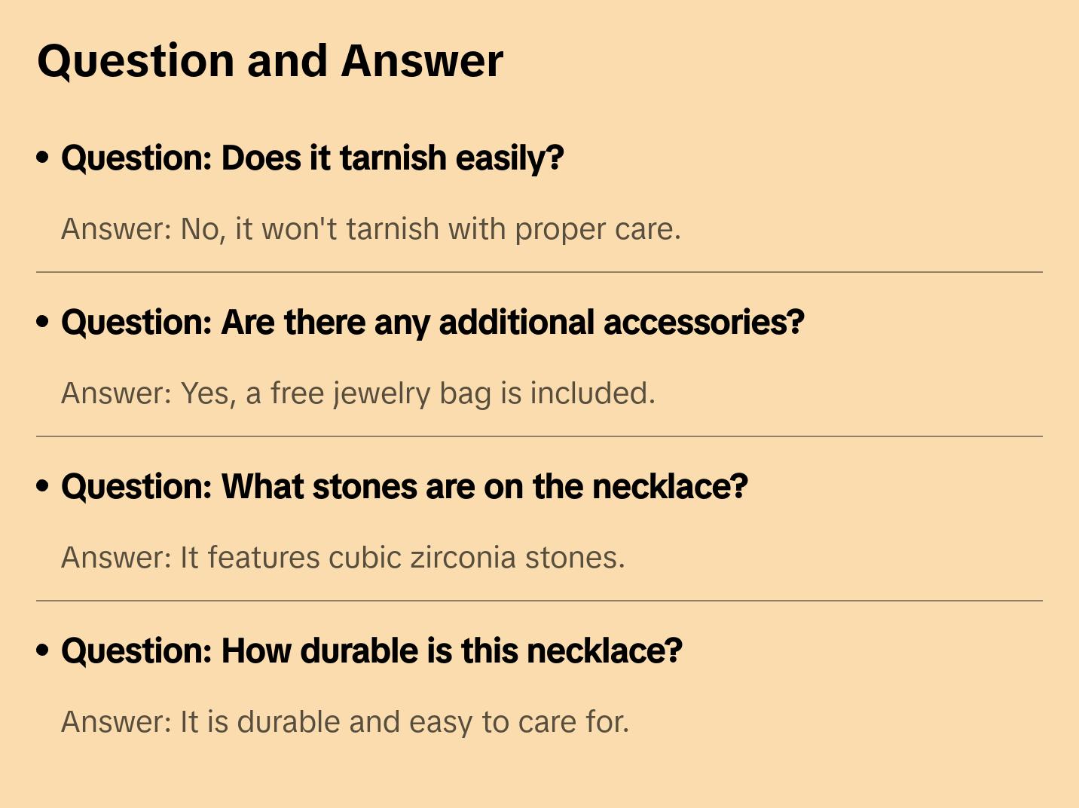The height and width of the screenshot is (808, 1079).
Task: Click the 'Question and Answer' heading
Action: [270, 61]
